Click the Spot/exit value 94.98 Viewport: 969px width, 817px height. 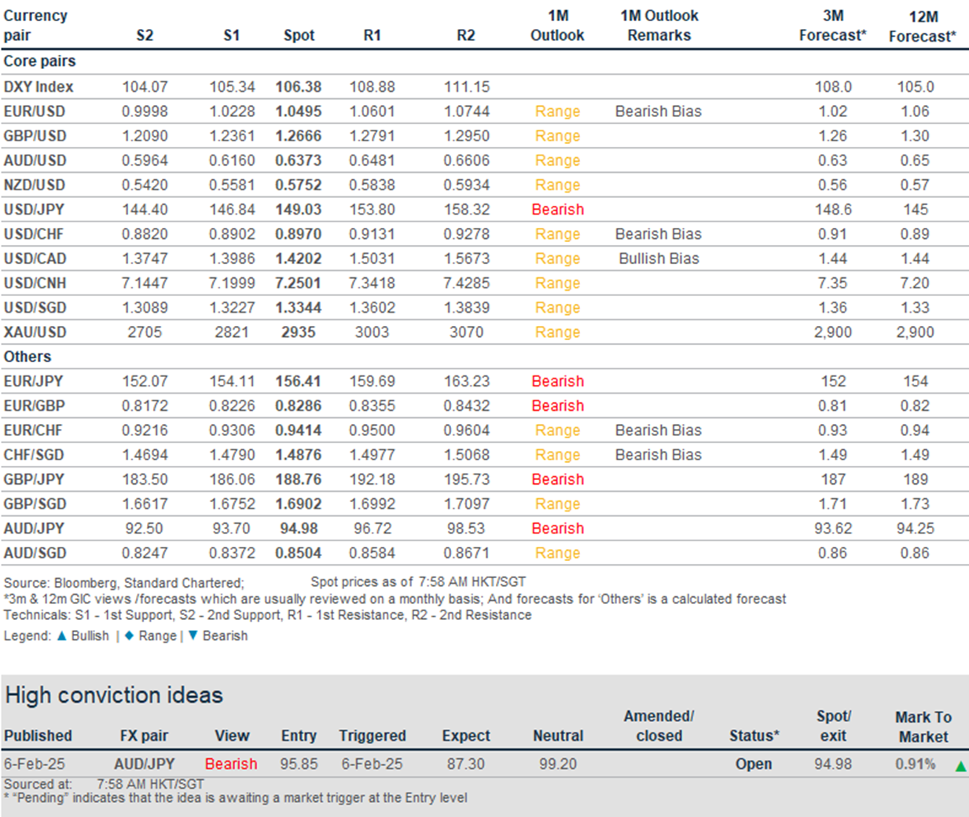[833, 764]
